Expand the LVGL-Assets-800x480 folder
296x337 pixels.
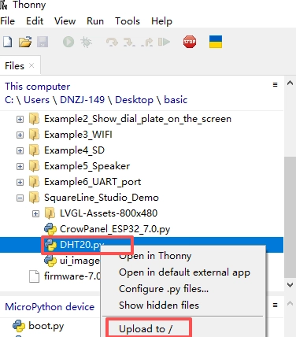(35, 214)
